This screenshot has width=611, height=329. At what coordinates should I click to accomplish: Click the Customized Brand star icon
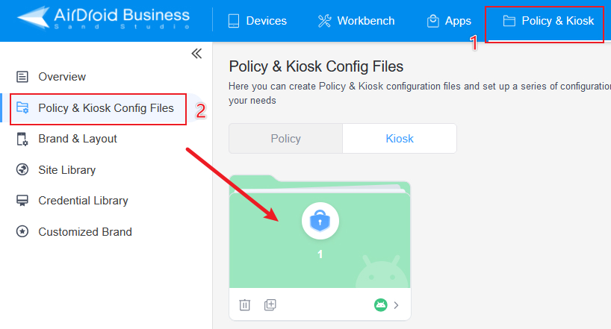(x=22, y=232)
